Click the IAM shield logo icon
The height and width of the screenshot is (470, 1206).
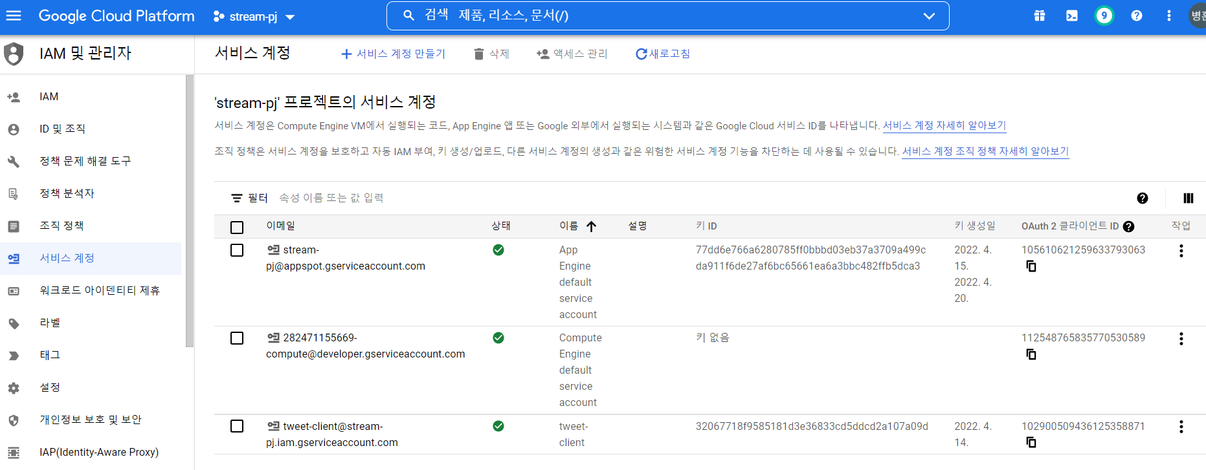[14, 54]
